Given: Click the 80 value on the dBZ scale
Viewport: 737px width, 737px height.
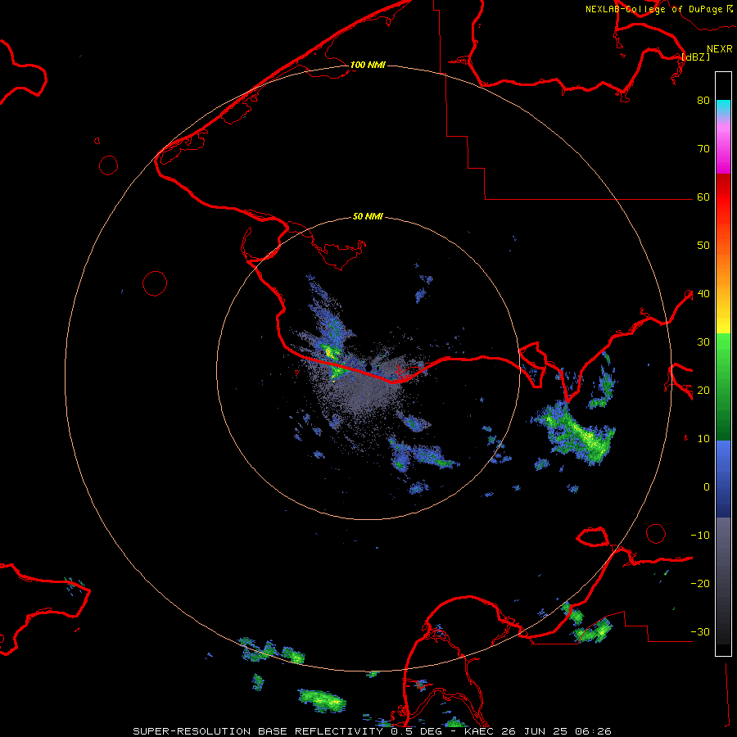Looking at the screenshot, I should (703, 101).
